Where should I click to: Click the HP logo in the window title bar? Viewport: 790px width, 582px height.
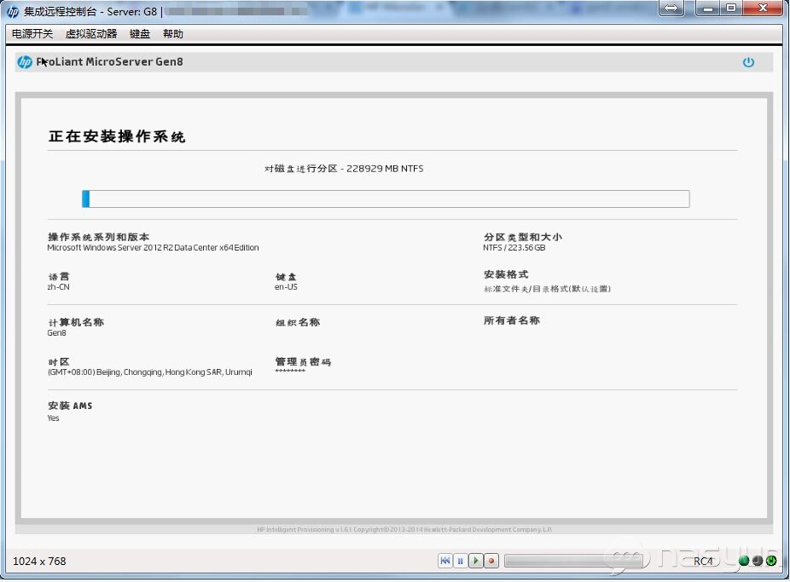click(13, 11)
